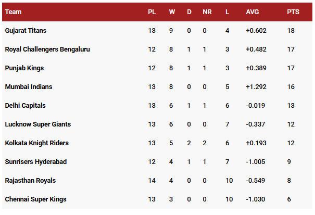Click the AVG column header
This screenshot has height=215, width=315.
pyautogui.click(x=252, y=11)
